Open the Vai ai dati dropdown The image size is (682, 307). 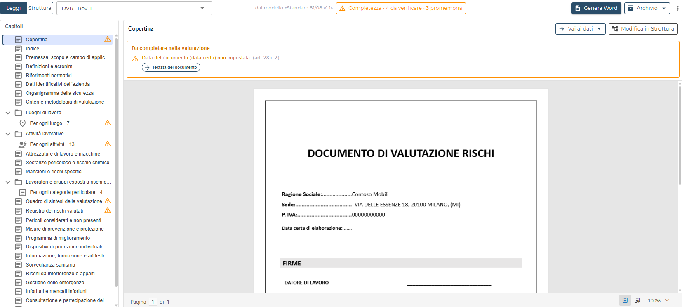coord(581,29)
